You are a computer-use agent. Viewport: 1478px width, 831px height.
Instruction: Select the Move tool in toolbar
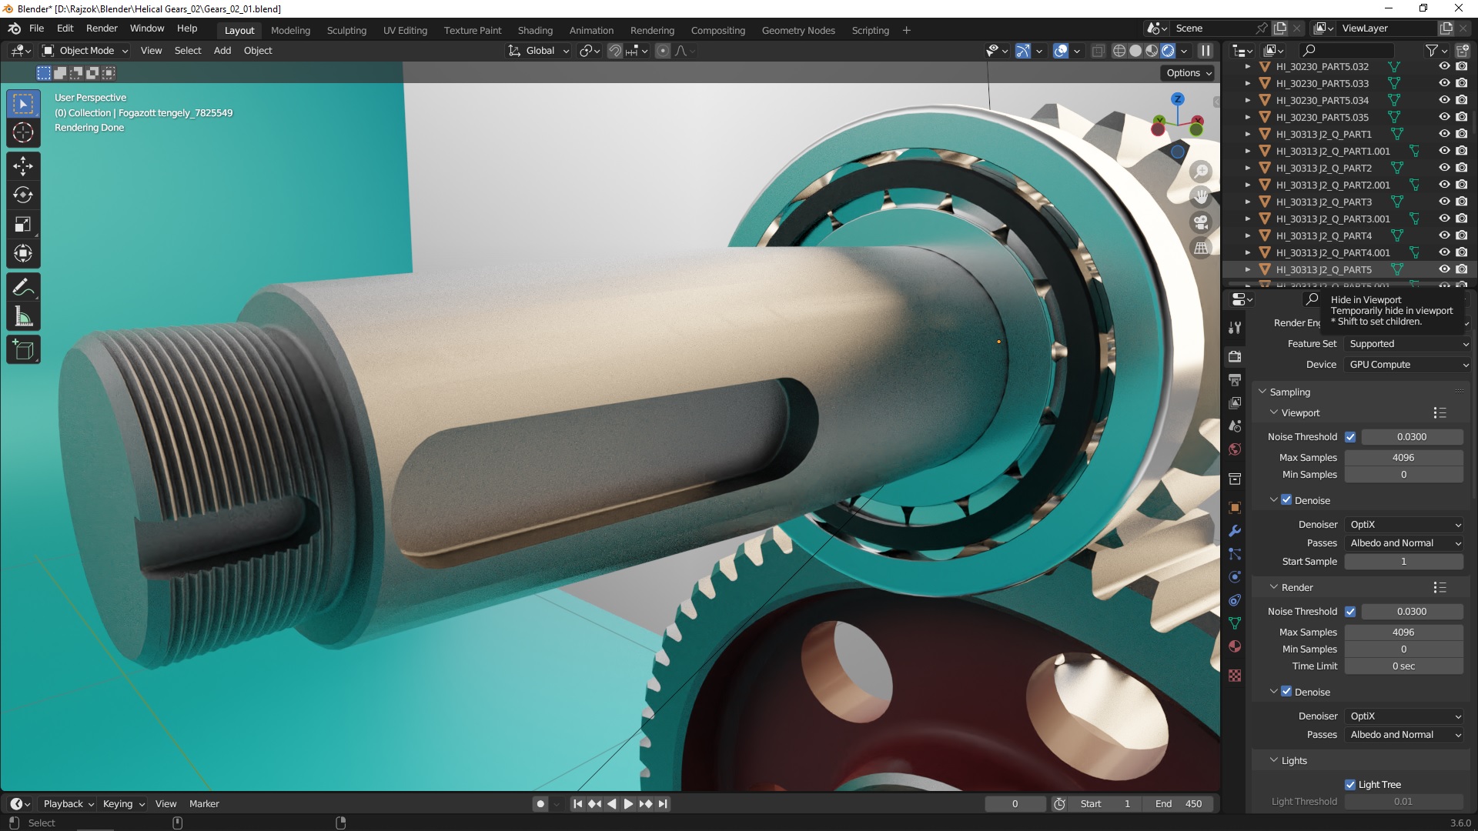pos(23,165)
